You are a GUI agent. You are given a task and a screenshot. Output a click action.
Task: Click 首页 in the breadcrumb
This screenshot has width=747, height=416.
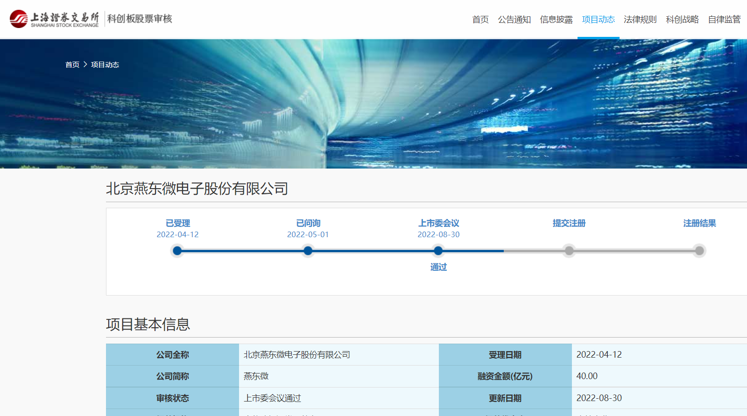72,64
